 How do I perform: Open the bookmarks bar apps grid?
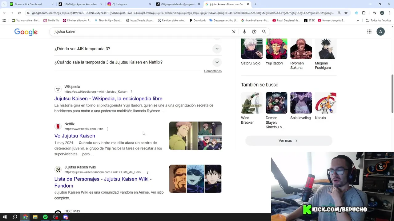[4, 21]
